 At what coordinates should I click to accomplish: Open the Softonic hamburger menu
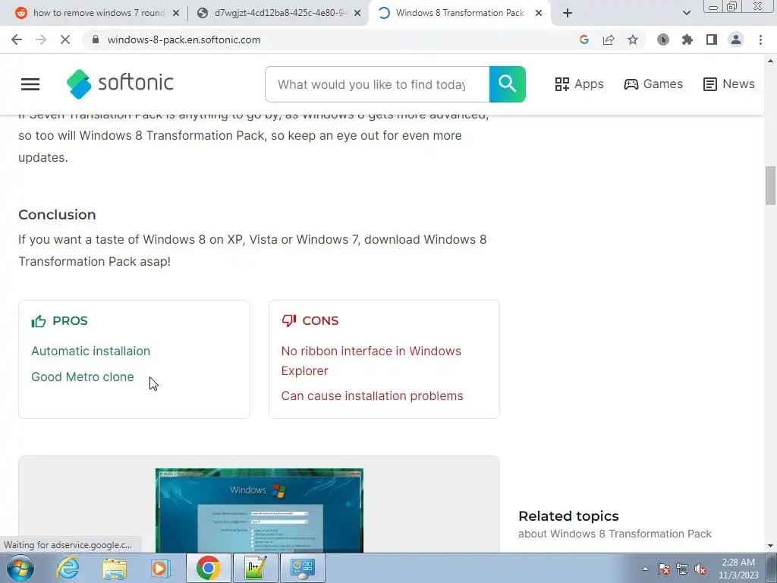[x=30, y=84]
